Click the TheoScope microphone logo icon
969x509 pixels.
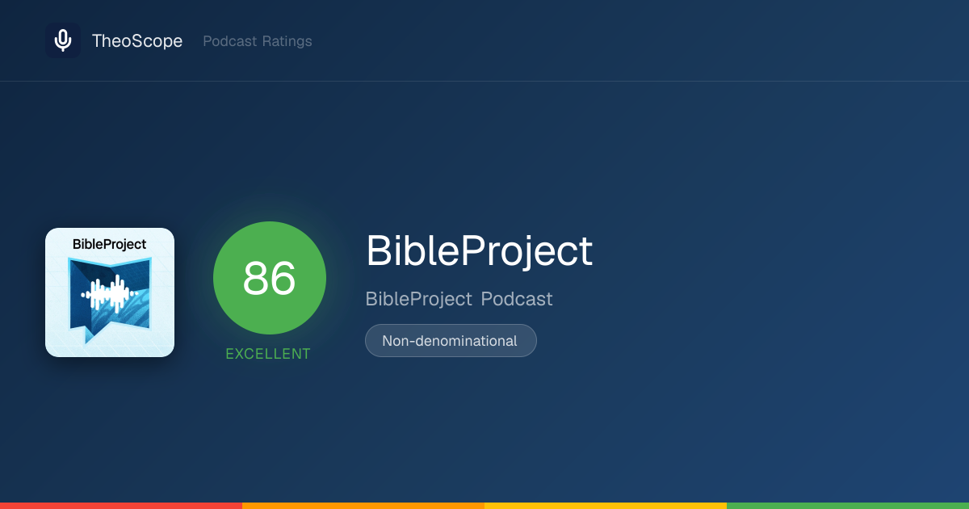click(63, 40)
